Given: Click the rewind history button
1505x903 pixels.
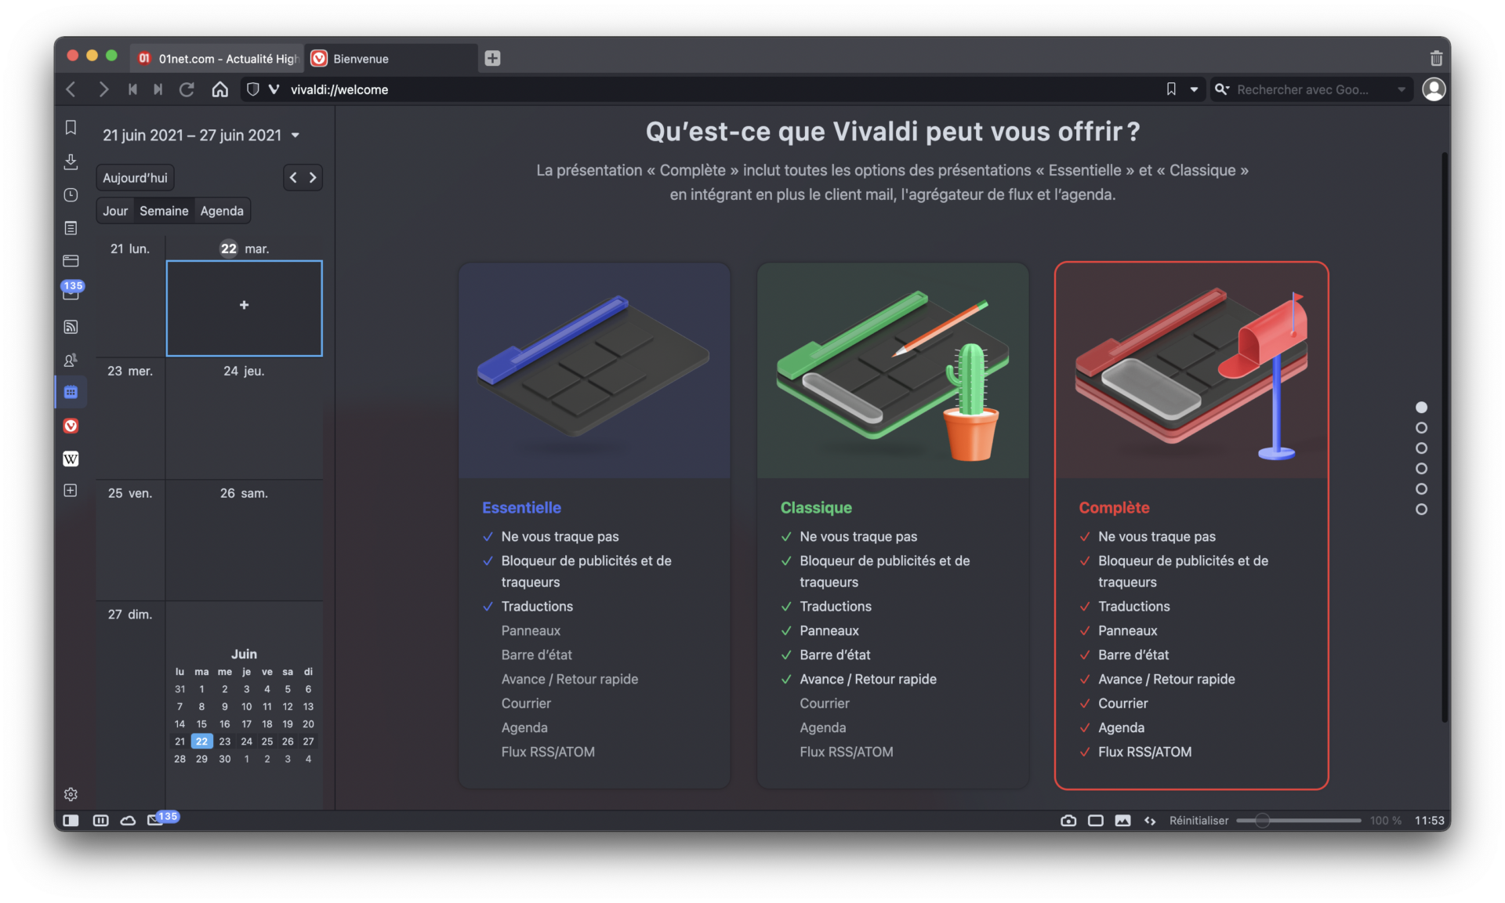Looking at the screenshot, I should [132, 89].
